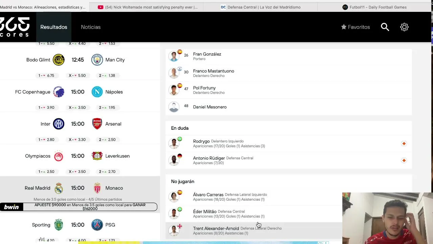Click the Leverkusen club crest
Image resolution: width=433 pixels, height=244 pixels.
(97, 156)
